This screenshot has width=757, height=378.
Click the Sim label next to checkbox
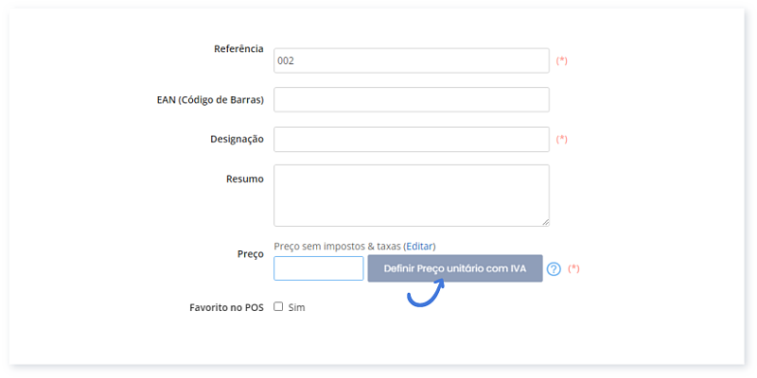click(x=296, y=307)
